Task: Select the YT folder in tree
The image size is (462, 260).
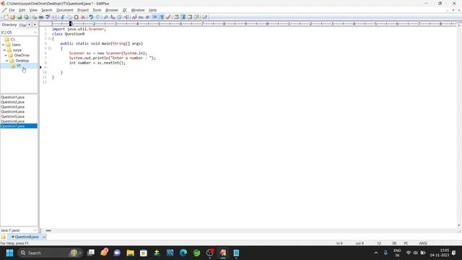Action: [19, 66]
